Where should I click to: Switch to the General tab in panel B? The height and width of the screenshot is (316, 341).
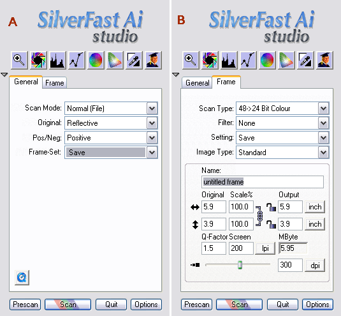(197, 83)
